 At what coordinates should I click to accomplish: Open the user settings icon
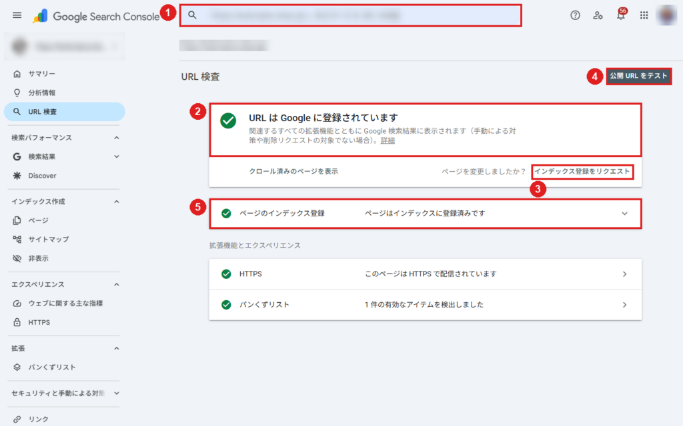[598, 16]
